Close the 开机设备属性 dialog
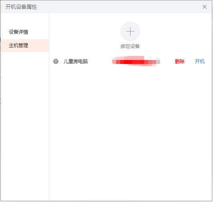The image size is (213, 202). 205,7
